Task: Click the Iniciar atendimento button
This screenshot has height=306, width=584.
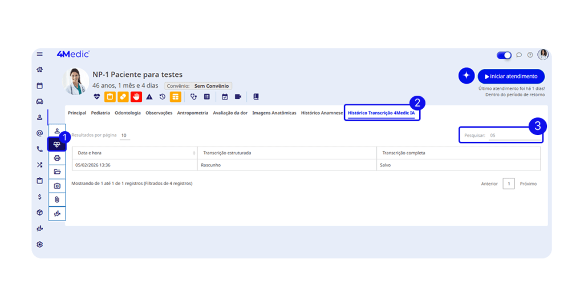Action: click(x=511, y=76)
